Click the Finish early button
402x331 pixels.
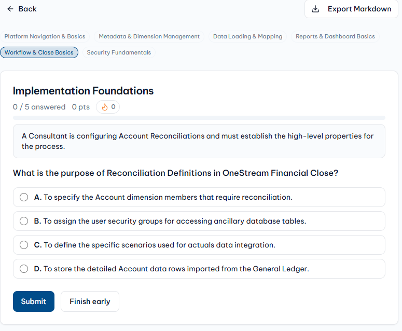(90, 301)
